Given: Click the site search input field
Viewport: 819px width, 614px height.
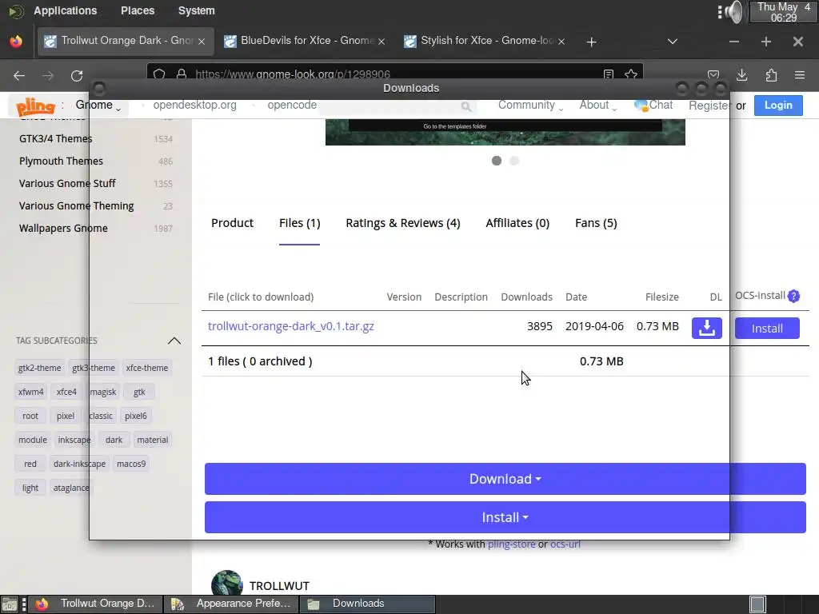Looking at the screenshot, I should point(397,106).
